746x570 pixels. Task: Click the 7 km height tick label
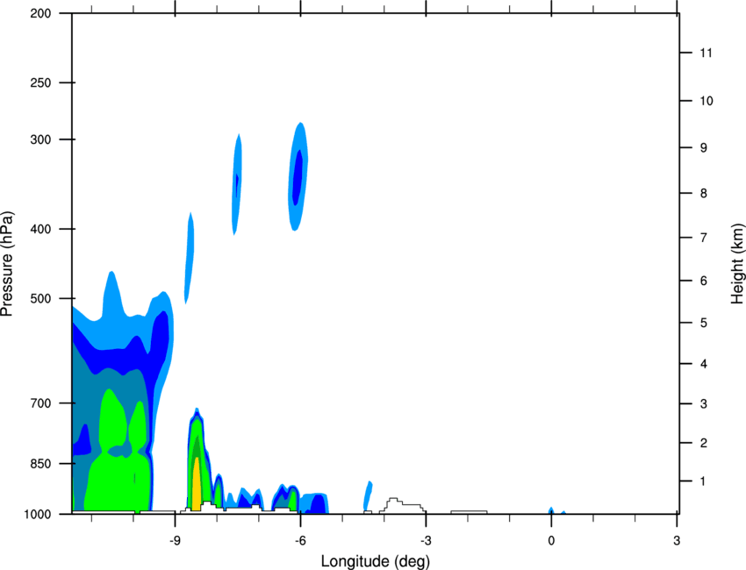pos(703,238)
